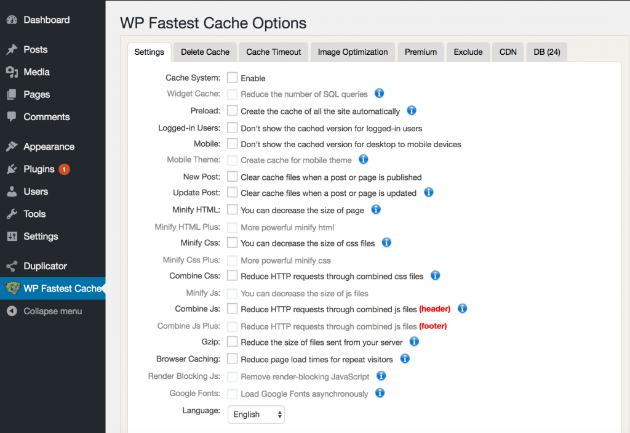Check the Minify Css option
Viewport: 630px width, 433px height.
[x=233, y=243]
